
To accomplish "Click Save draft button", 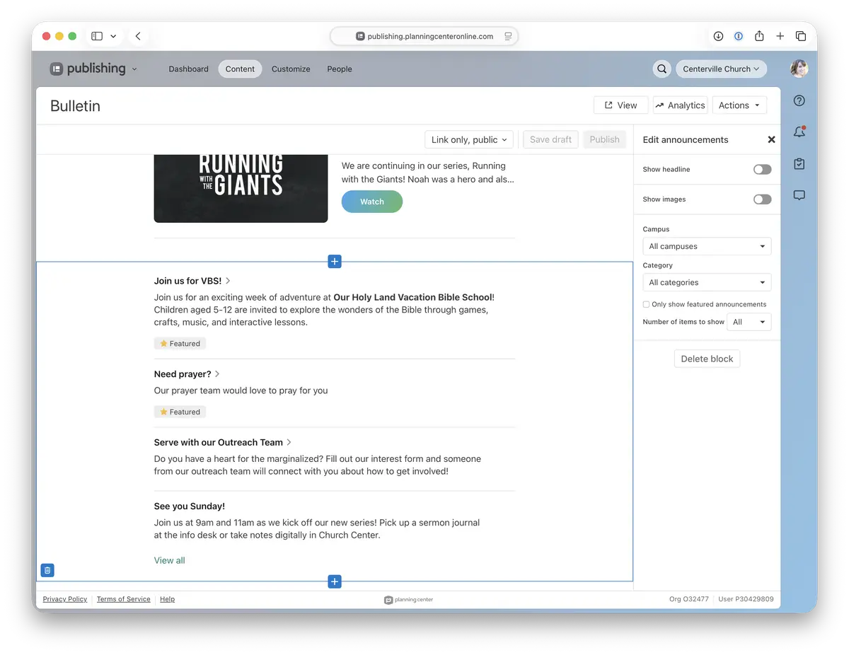I will click(550, 139).
